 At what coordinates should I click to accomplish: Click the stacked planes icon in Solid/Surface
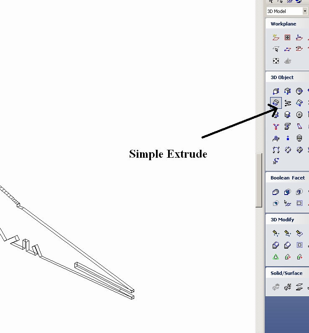(x=299, y=287)
